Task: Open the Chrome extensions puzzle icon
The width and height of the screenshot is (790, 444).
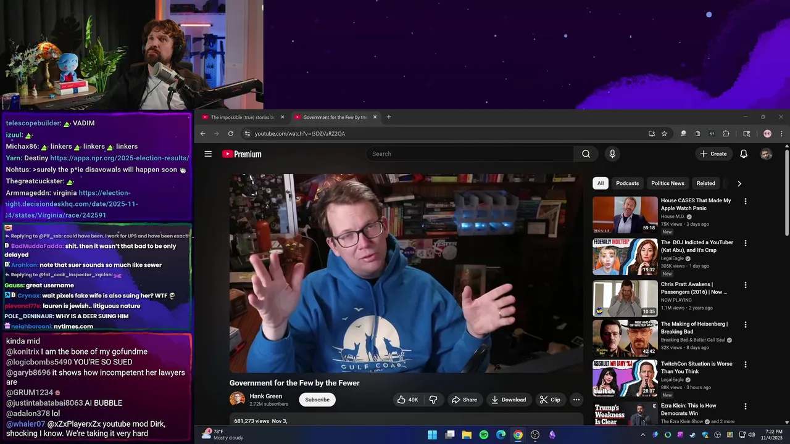Action: point(726,134)
